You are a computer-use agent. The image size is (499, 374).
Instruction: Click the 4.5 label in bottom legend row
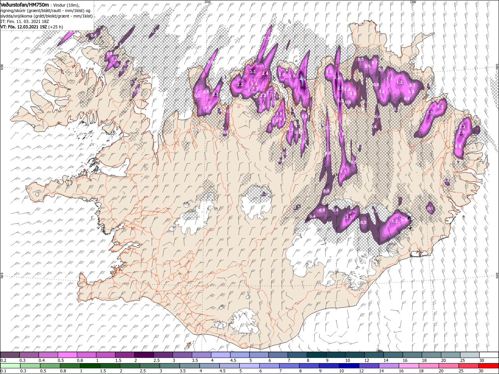pyautogui.click(x=223, y=371)
